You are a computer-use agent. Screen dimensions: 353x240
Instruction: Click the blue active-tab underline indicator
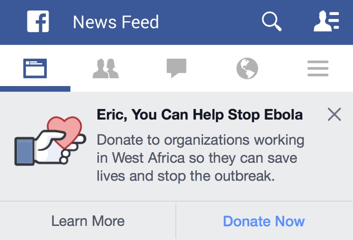pos(35,89)
